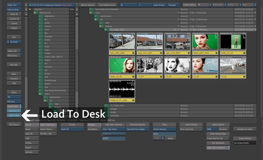Click the Name field under Rules
Image resolution: width=263 pixels, height=160 pixels.
point(164,134)
